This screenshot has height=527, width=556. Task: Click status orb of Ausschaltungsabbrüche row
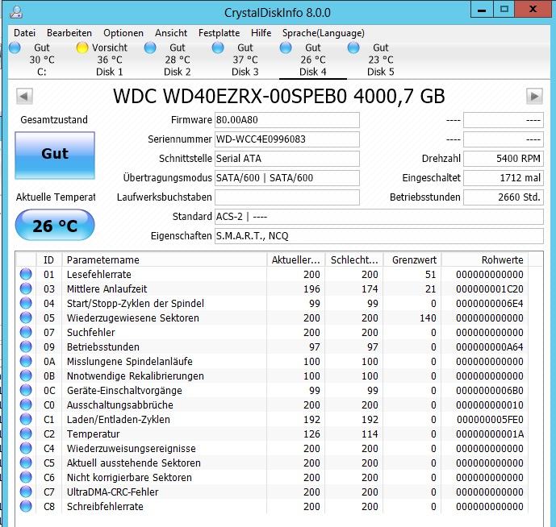click(x=26, y=405)
